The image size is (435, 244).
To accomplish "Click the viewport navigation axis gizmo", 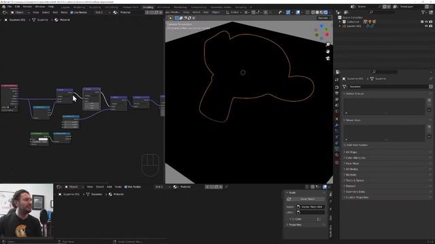I will pos(321,31).
